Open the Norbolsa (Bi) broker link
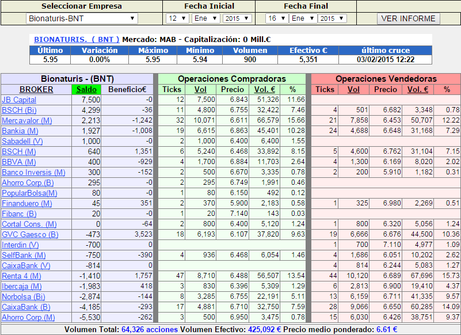 [24, 296]
